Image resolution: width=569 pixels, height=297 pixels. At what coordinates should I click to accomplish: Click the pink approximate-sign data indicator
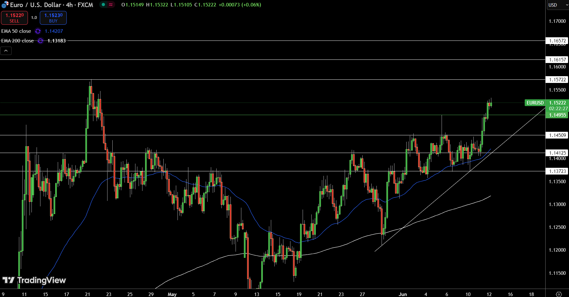click(111, 5)
